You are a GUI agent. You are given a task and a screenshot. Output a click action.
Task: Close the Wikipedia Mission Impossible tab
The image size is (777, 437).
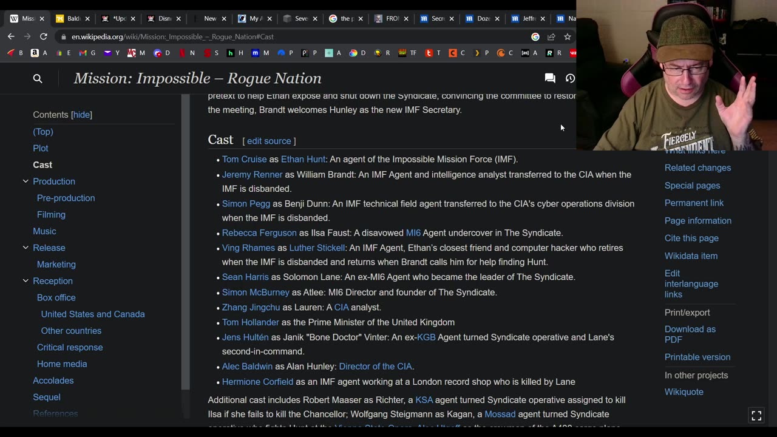click(x=41, y=19)
